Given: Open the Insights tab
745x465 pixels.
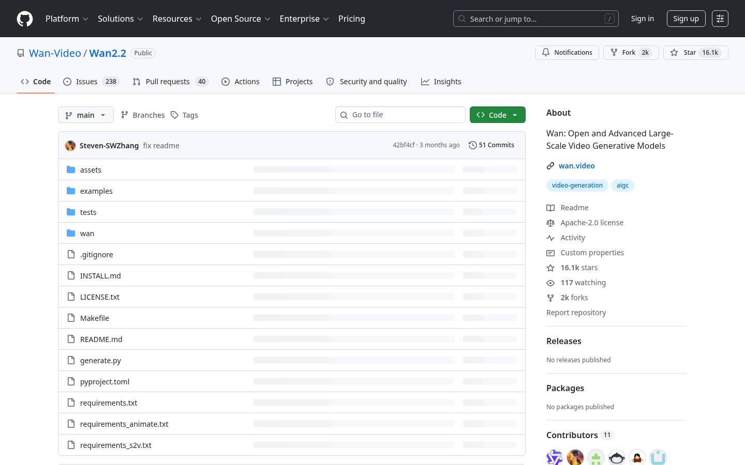Looking at the screenshot, I should [x=441, y=82].
